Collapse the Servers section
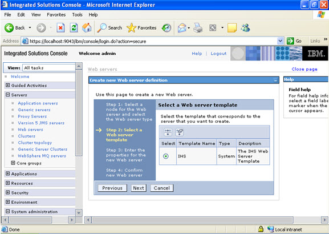Image resolution: width=329 pixels, height=234 pixels. pos(8,95)
